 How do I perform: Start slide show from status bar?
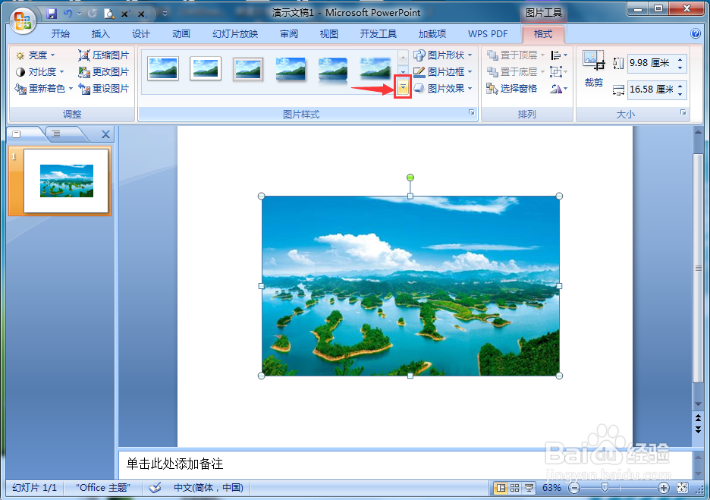click(529, 488)
